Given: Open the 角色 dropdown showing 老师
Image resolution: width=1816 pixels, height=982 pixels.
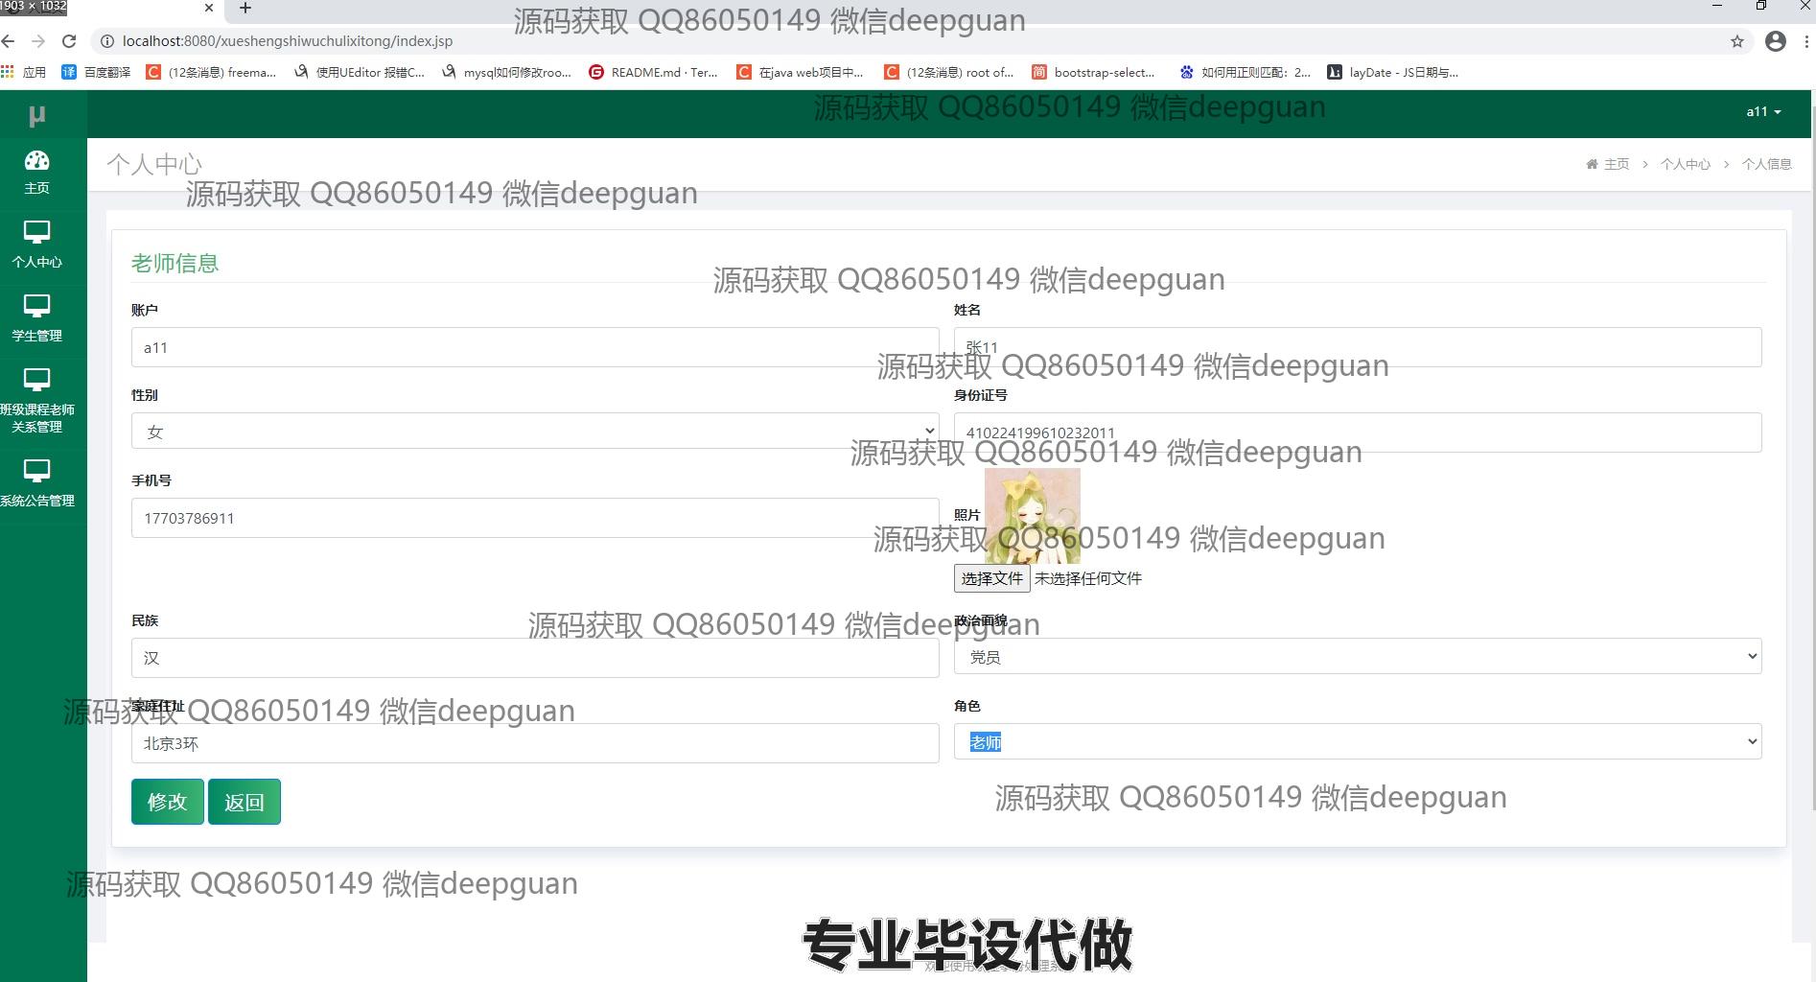Looking at the screenshot, I should (1357, 742).
